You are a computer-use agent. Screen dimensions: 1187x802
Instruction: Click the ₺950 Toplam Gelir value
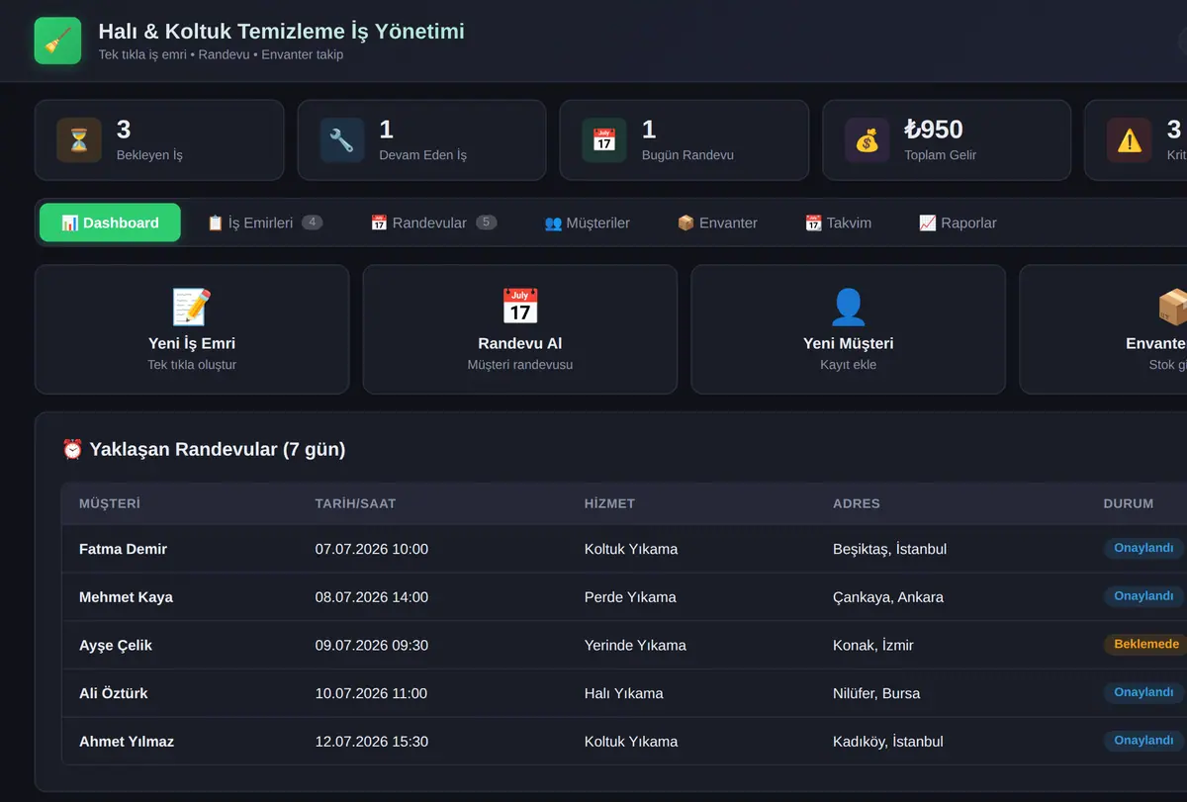(x=934, y=130)
